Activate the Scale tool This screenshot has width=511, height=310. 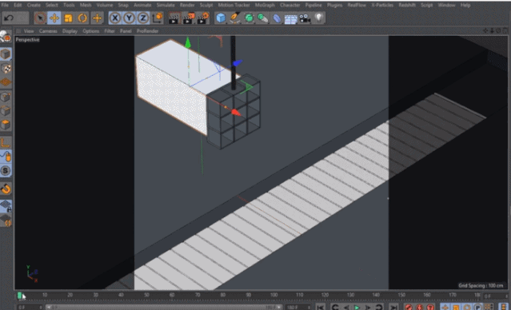coord(68,18)
